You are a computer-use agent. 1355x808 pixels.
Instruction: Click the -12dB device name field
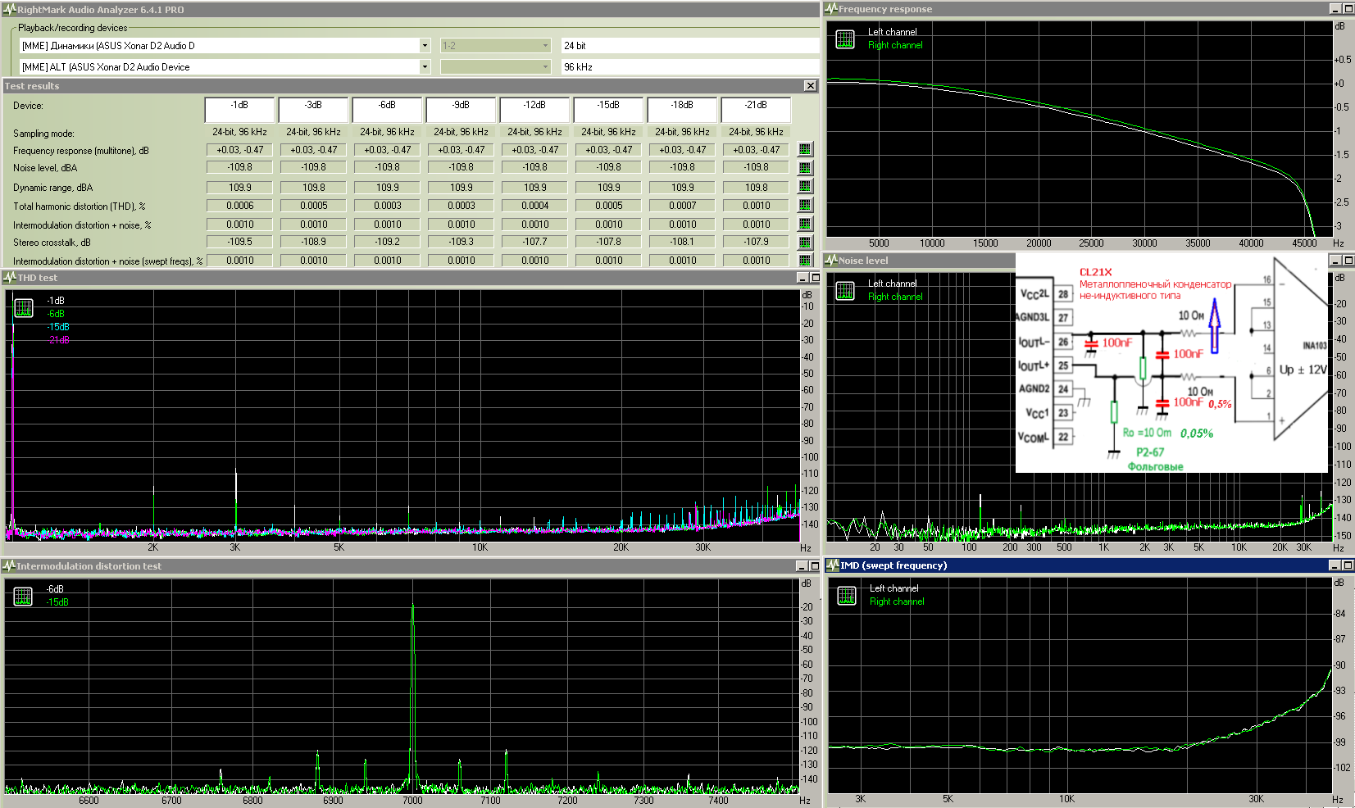click(x=534, y=109)
